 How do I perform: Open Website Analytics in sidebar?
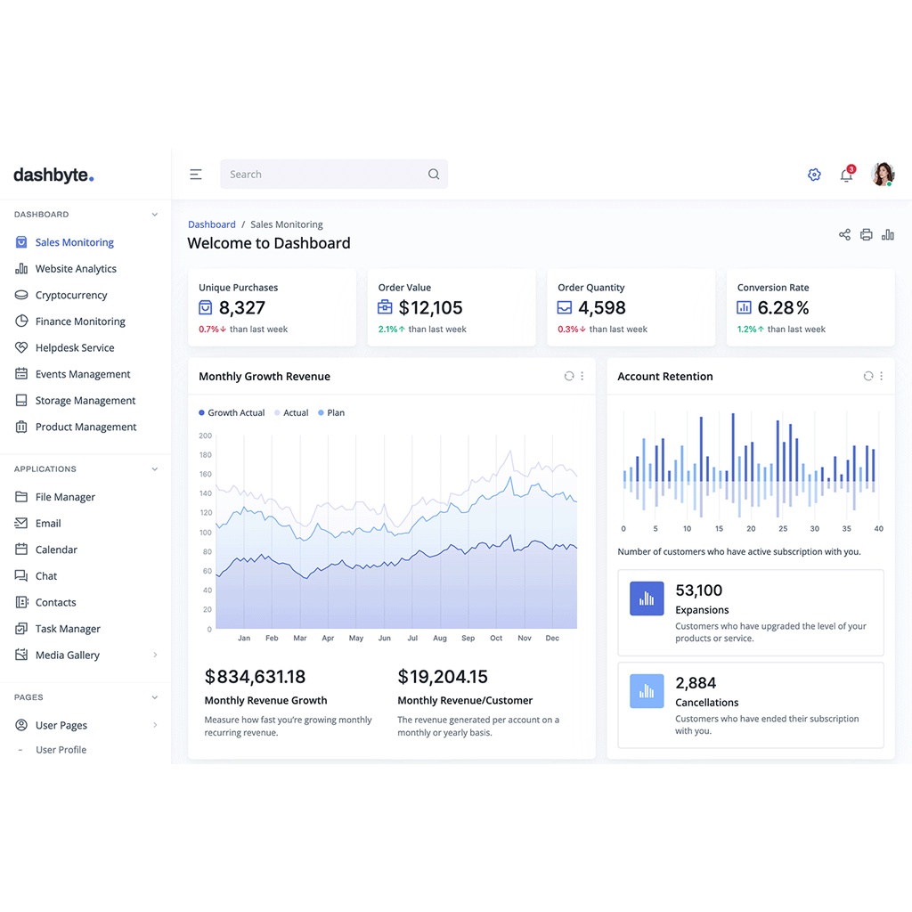[76, 269]
